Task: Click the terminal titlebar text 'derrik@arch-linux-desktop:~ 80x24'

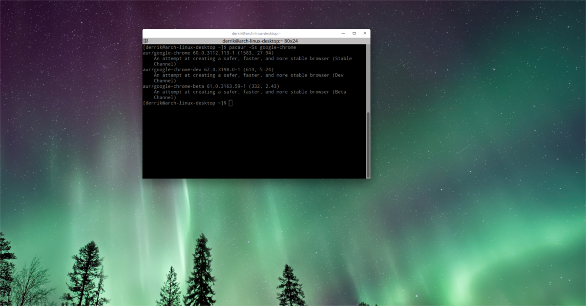Action: pyautogui.click(x=260, y=41)
